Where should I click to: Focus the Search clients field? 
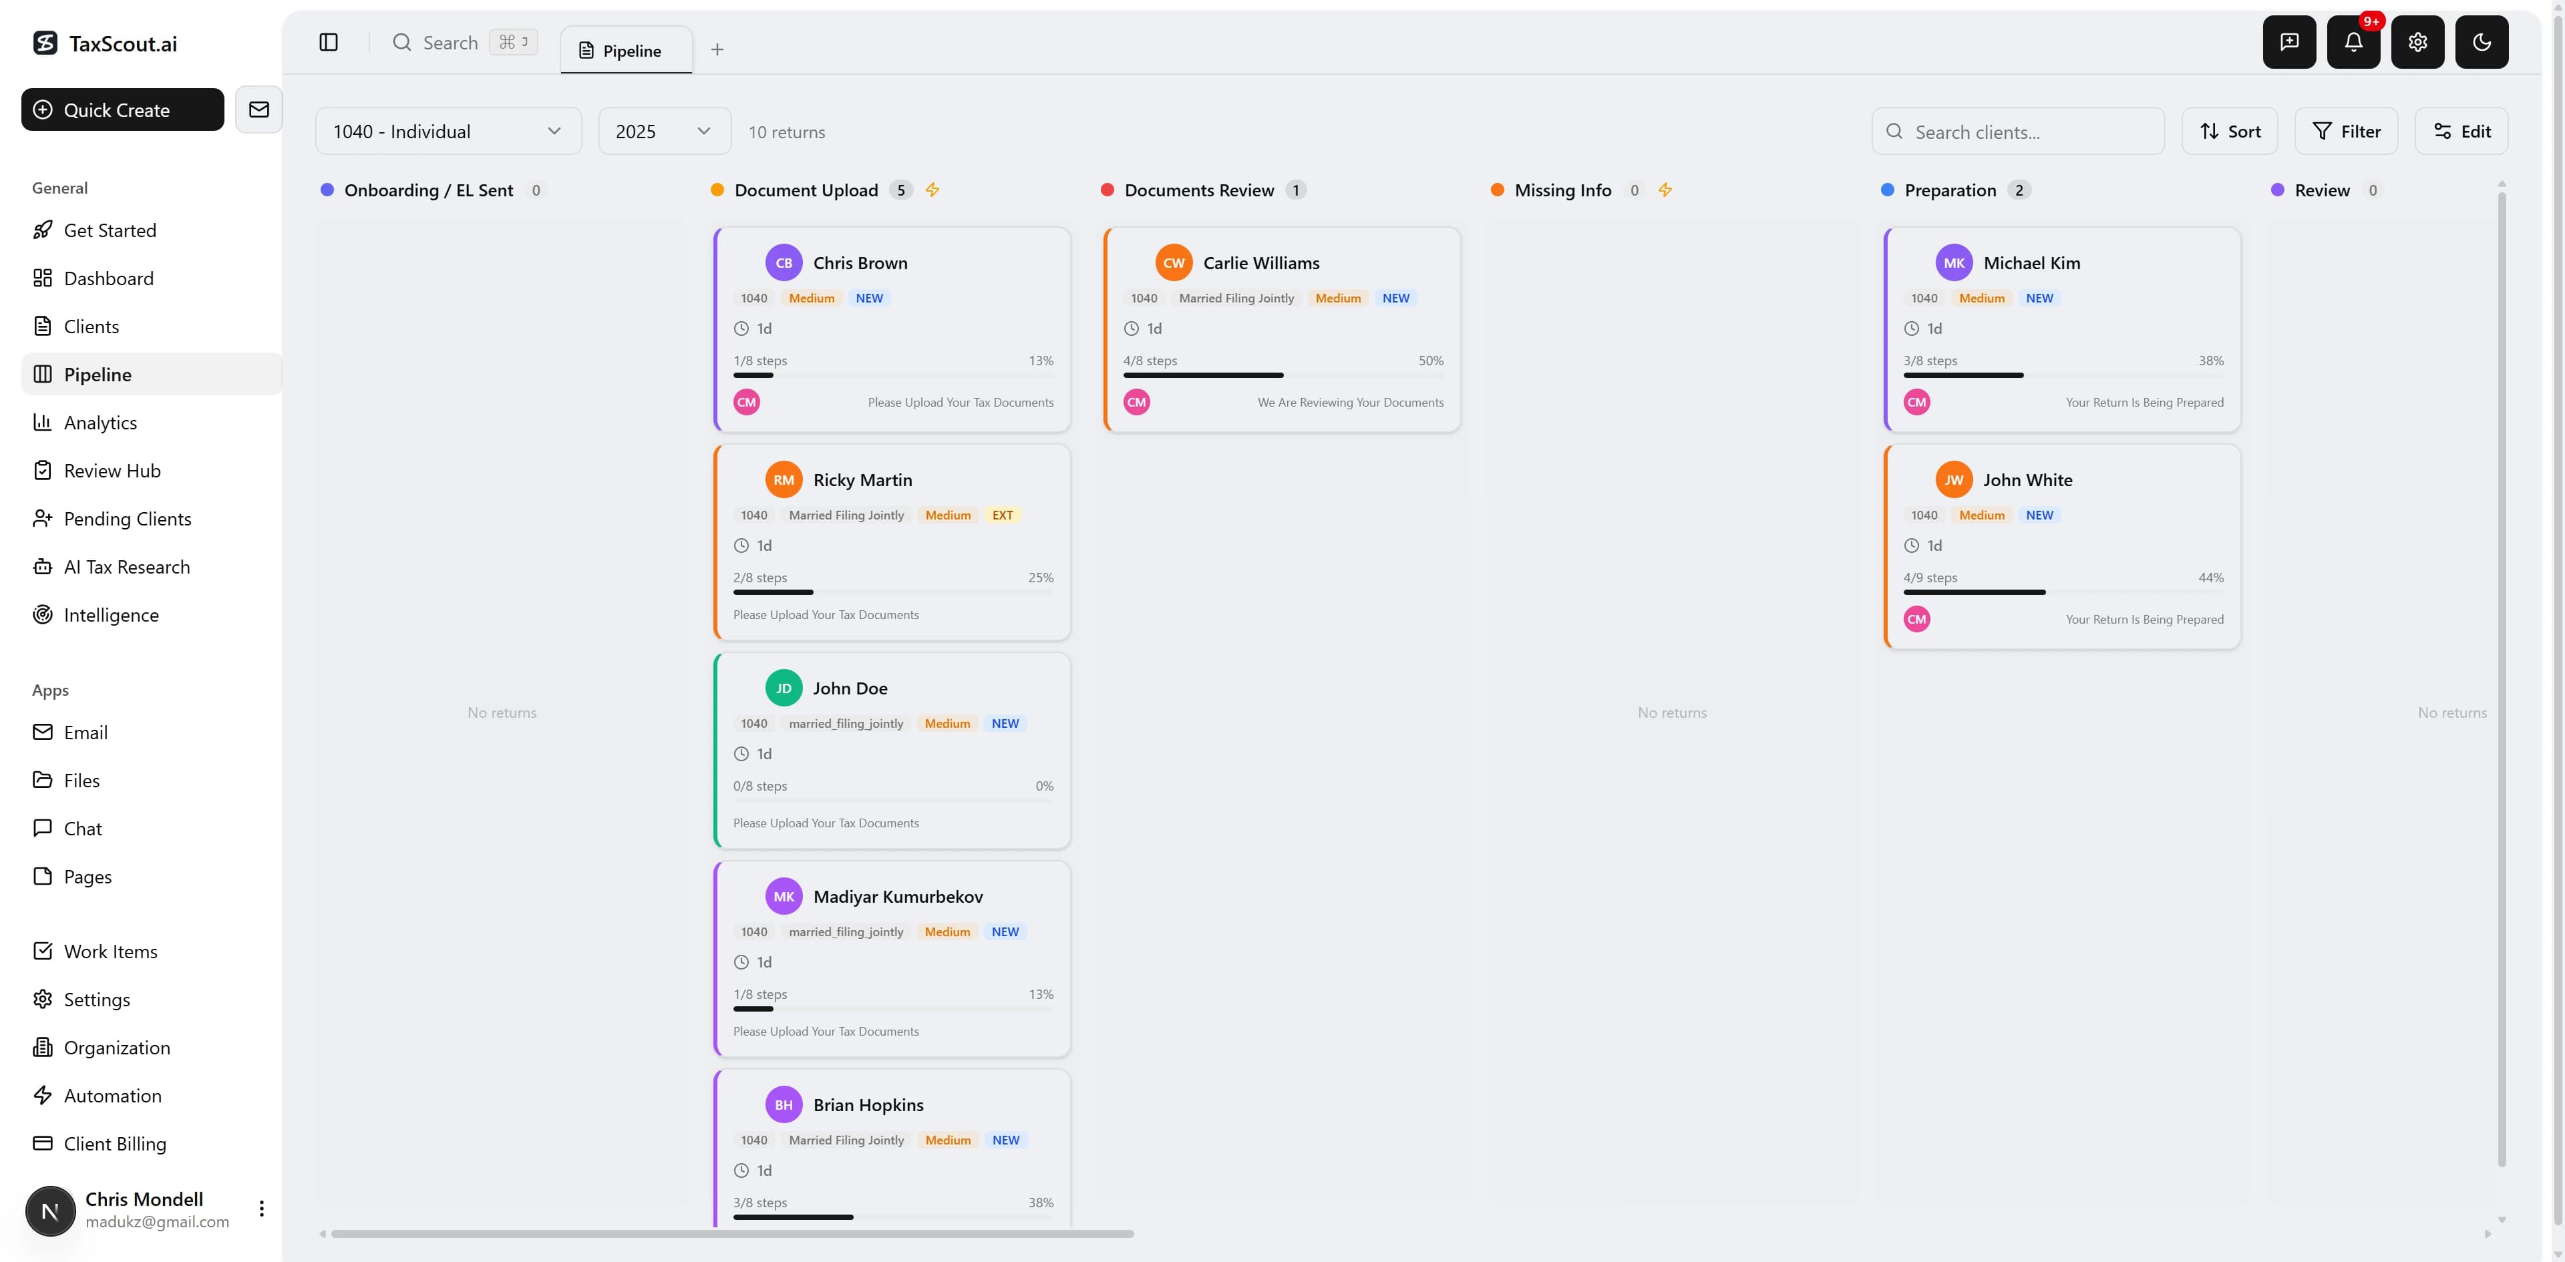tap(2019, 132)
